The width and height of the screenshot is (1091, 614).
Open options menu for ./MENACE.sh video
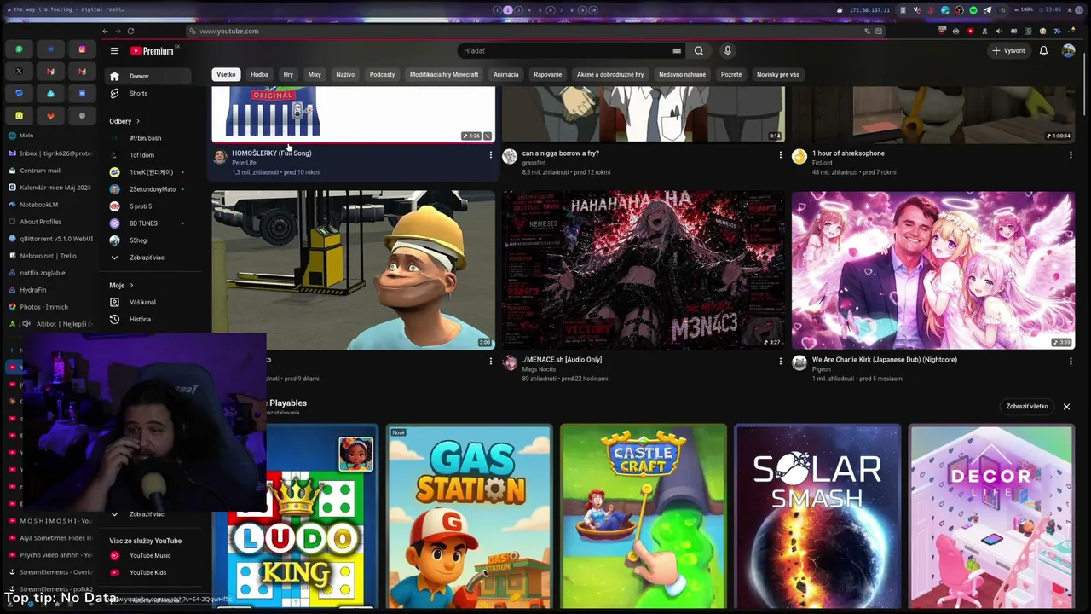[780, 362]
